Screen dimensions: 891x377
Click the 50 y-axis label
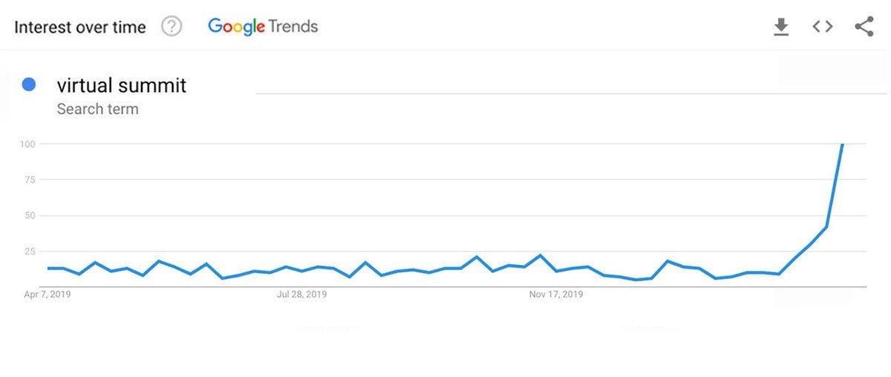(x=30, y=215)
